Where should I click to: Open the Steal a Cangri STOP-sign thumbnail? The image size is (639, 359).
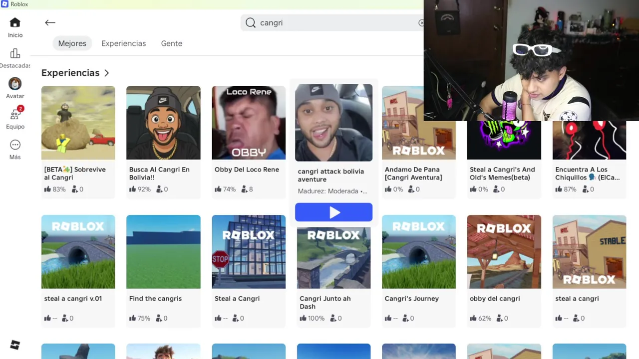tap(249, 252)
